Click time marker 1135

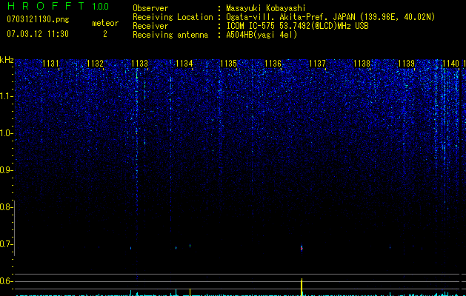coord(228,63)
